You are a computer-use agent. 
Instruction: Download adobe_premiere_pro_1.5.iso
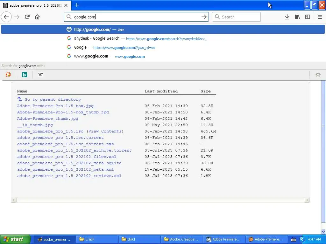pyautogui.click(x=50, y=131)
